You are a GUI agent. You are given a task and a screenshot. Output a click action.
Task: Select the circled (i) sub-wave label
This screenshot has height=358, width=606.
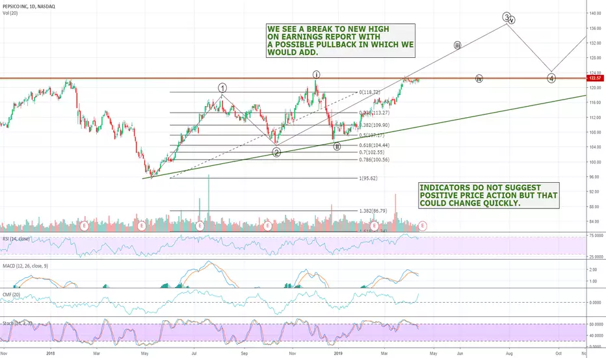316,74
